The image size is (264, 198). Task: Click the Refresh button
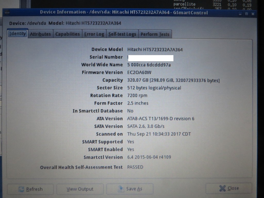pos(30,189)
